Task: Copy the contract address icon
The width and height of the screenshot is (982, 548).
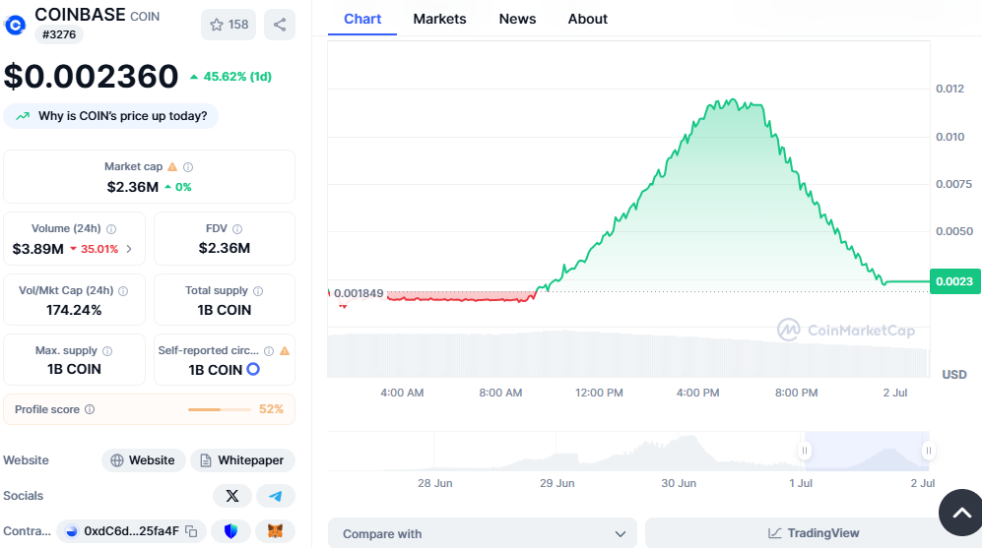Action: 192,531
